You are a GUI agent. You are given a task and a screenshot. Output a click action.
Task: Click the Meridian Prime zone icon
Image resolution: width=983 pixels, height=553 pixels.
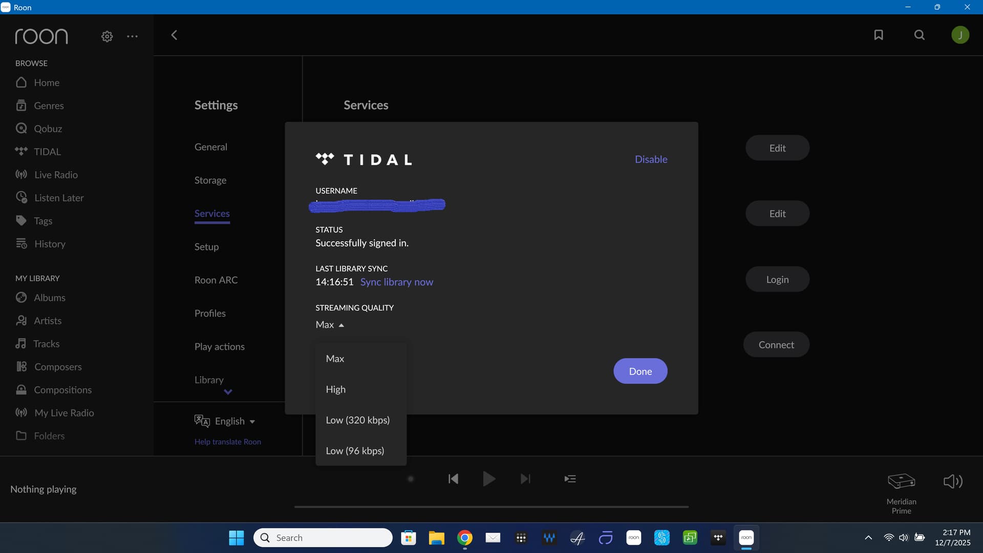[x=901, y=481]
